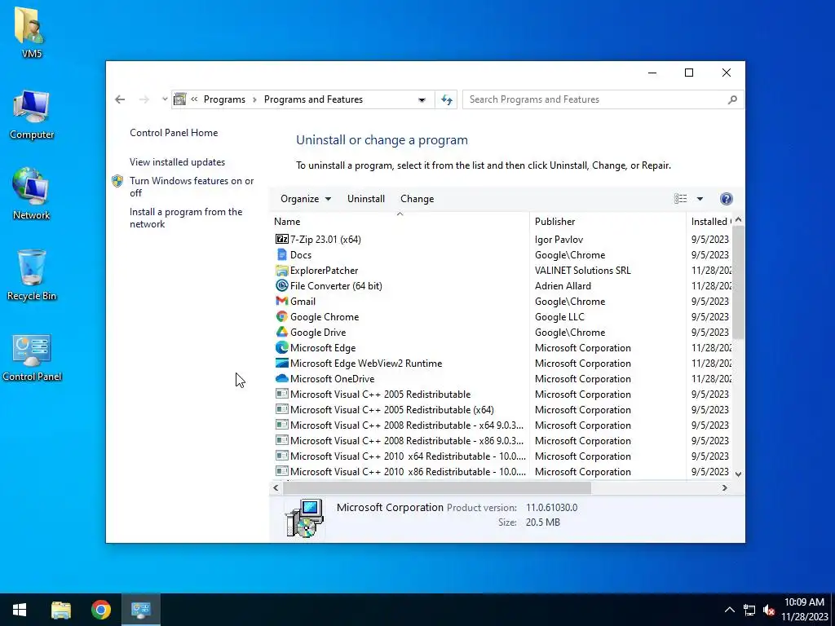Click the Docs app icon in list
Image resolution: width=835 pixels, height=626 pixels.
click(281, 254)
